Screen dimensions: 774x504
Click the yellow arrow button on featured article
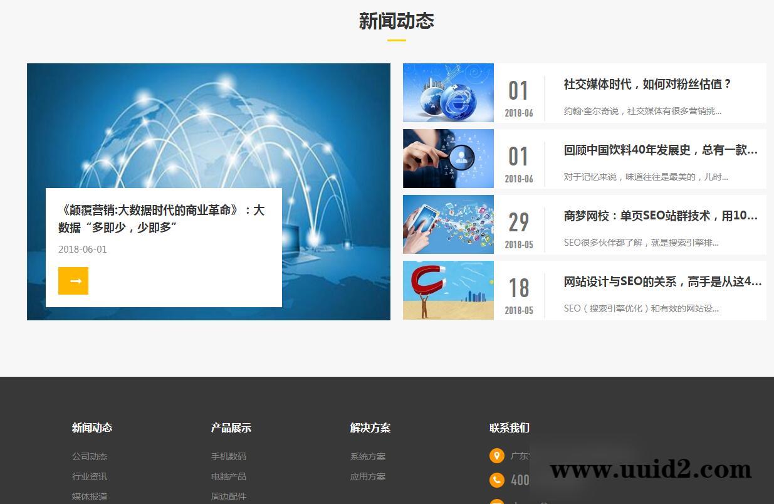[x=73, y=281]
